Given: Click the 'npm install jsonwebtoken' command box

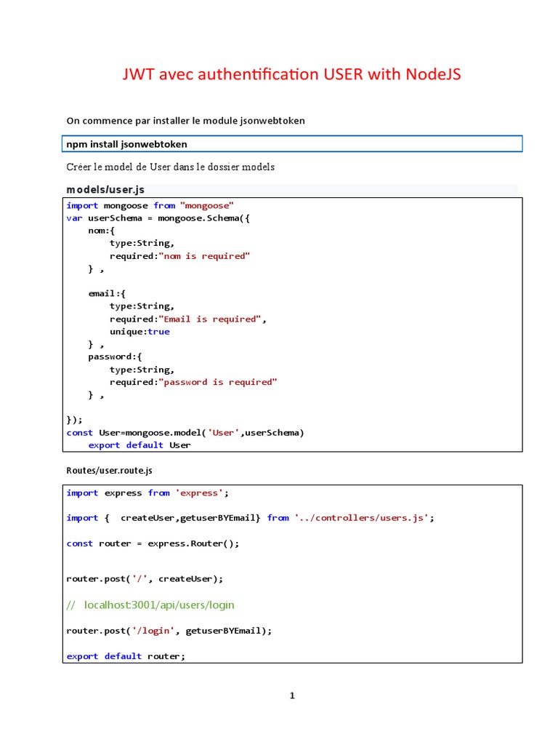Looking at the screenshot, I should (292, 144).
